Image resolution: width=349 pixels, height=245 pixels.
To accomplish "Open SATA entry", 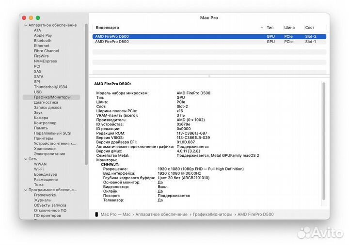I will (x=38, y=77).
